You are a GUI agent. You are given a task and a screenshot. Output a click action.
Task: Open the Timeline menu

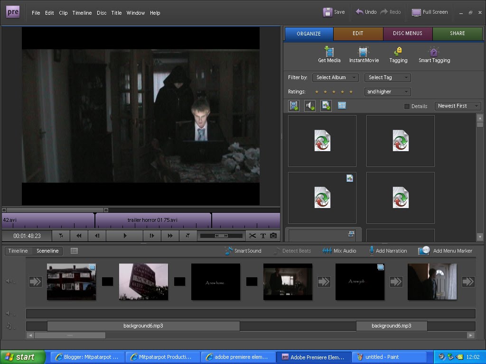point(82,13)
